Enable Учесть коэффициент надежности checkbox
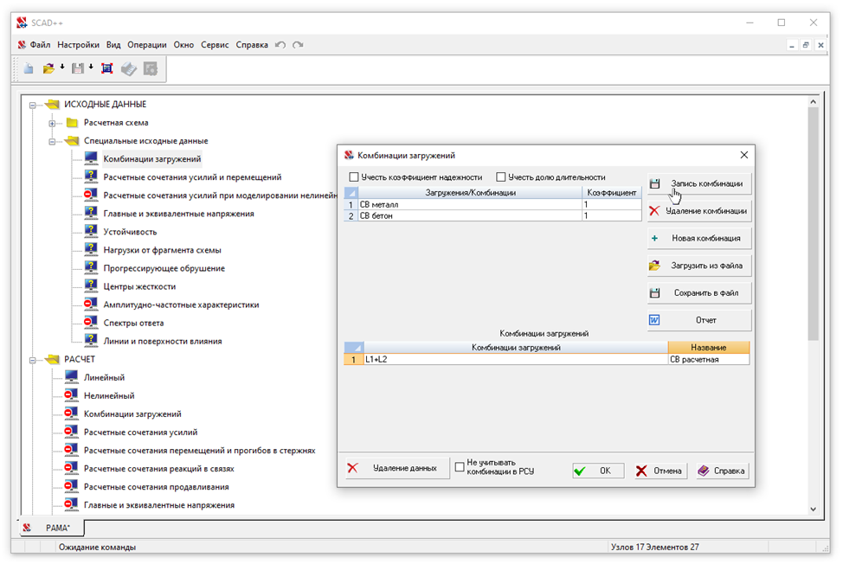 pyautogui.click(x=354, y=176)
